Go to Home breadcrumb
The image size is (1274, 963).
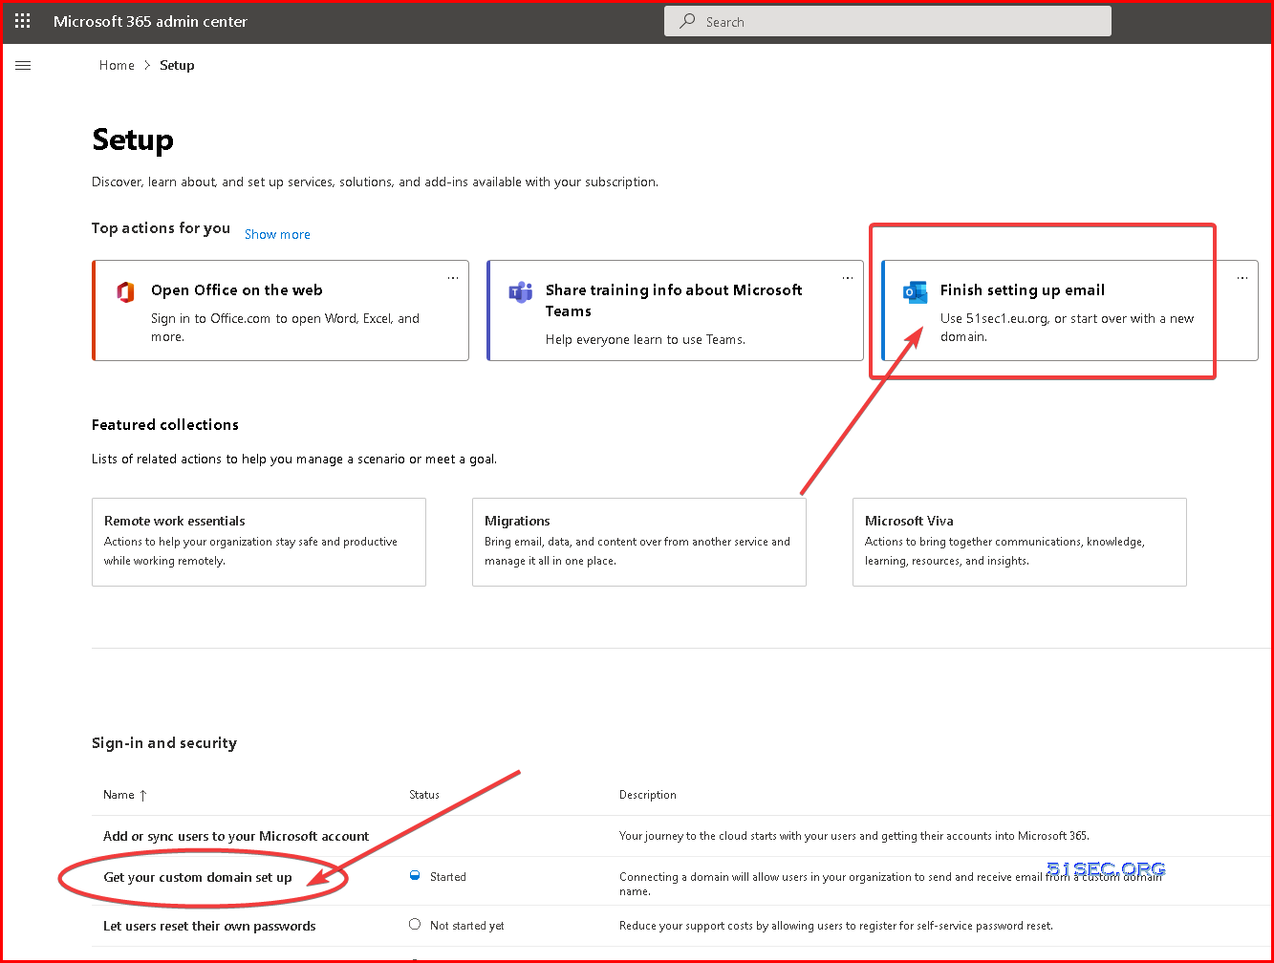pos(117,65)
